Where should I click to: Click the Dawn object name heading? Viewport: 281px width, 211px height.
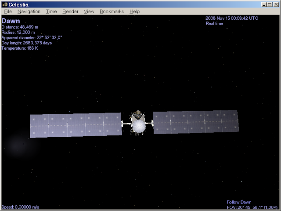click(x=11, y=21)
